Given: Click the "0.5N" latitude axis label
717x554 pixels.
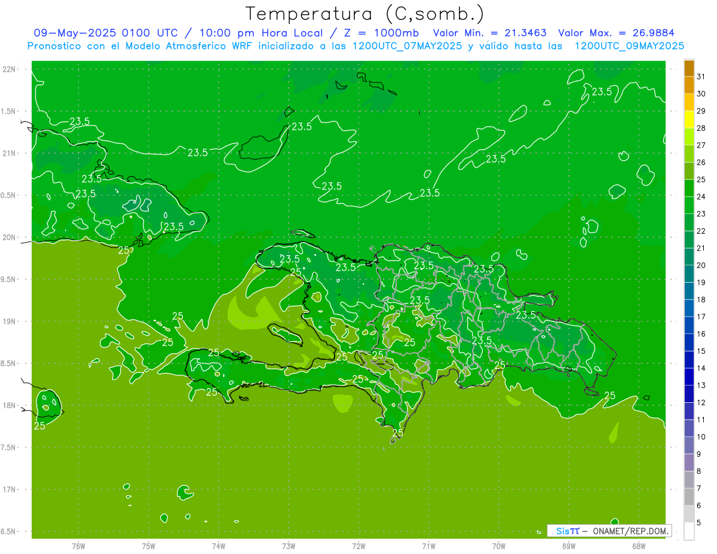Looking at the screenshot, I should click(9, 195).
